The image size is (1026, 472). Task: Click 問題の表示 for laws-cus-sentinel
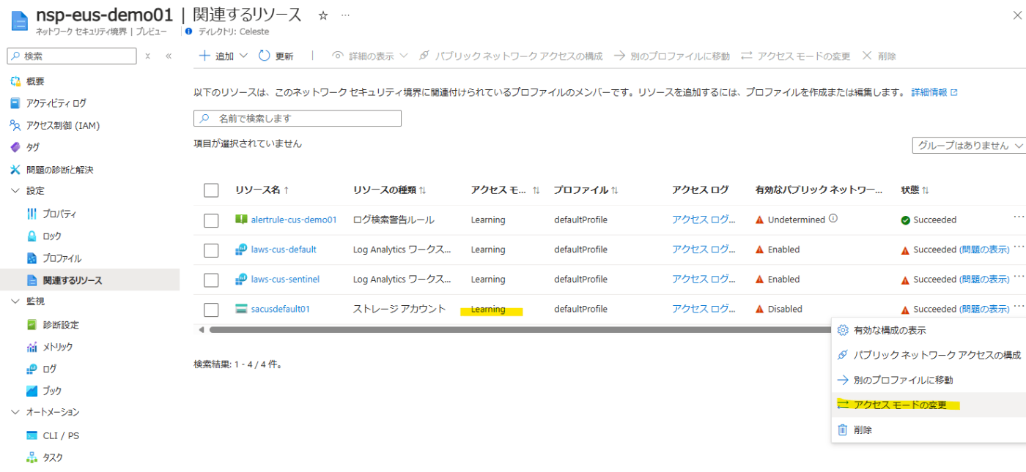(984, 279)
